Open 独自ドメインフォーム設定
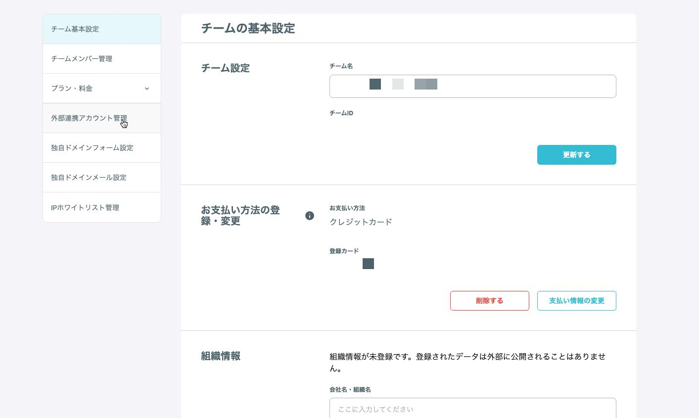 102,148
